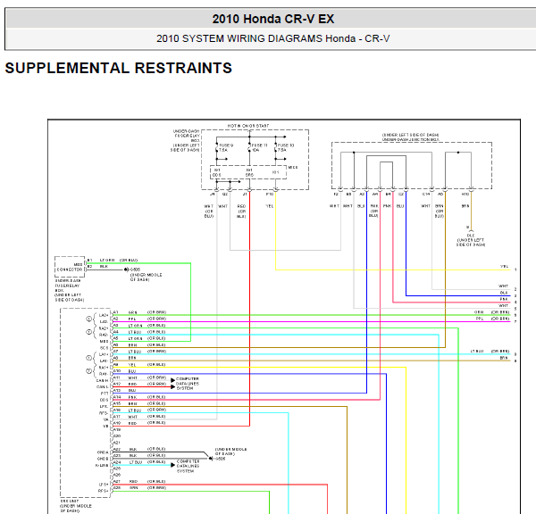
Task: Click the 'SUPPLEMENTAL RESTRAINTS' heading
Action: (118, 68)
